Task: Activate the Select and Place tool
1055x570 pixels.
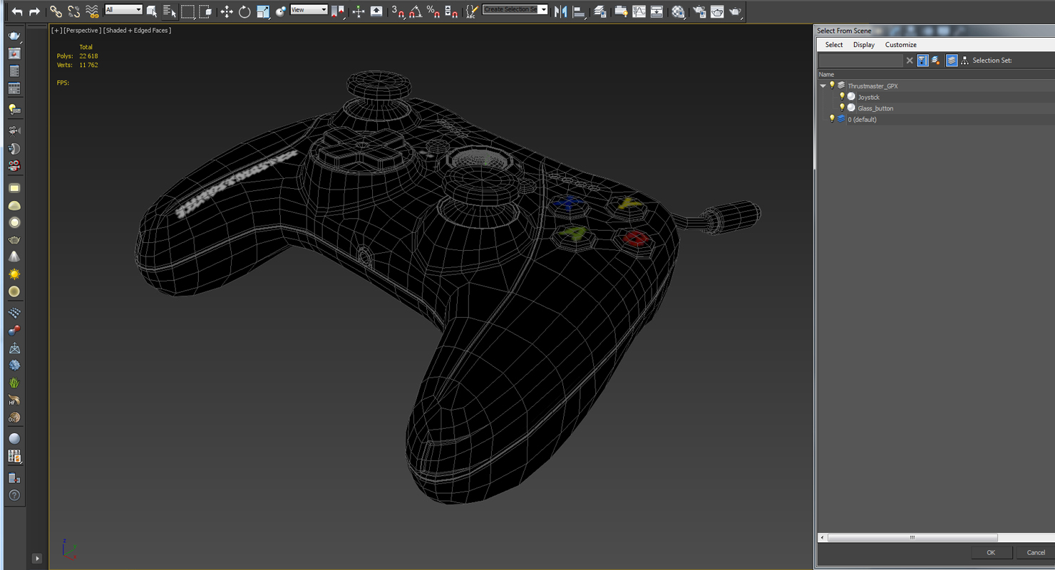Action: pos(281,11)
